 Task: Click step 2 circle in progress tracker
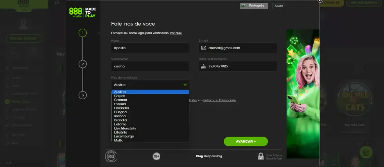(83, 64)
